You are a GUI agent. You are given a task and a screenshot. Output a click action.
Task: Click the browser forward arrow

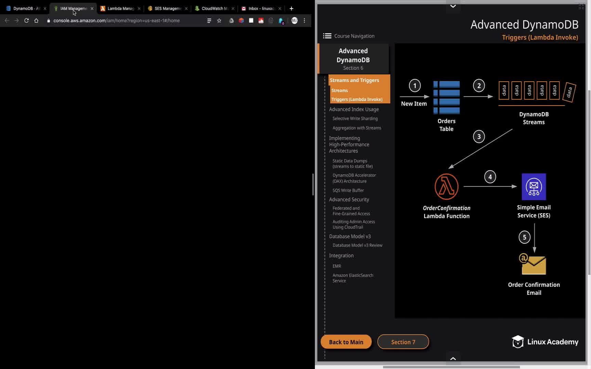[x=16, y=20]
